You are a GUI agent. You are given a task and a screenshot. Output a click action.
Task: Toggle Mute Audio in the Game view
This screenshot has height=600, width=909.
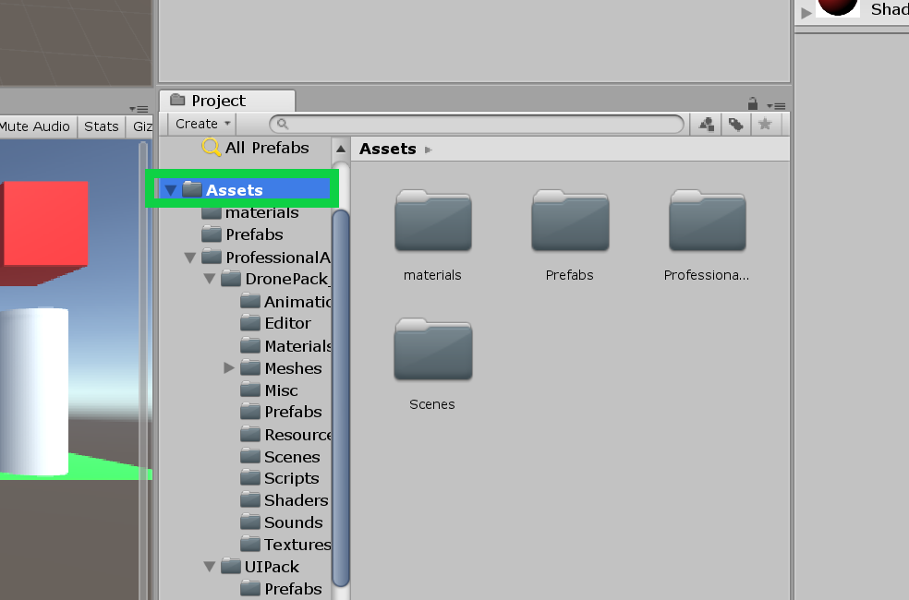35,126
